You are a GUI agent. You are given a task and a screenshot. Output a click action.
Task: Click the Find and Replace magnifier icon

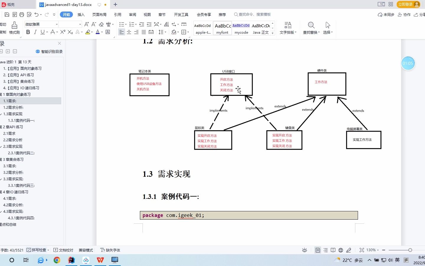[x=311, y=25]
